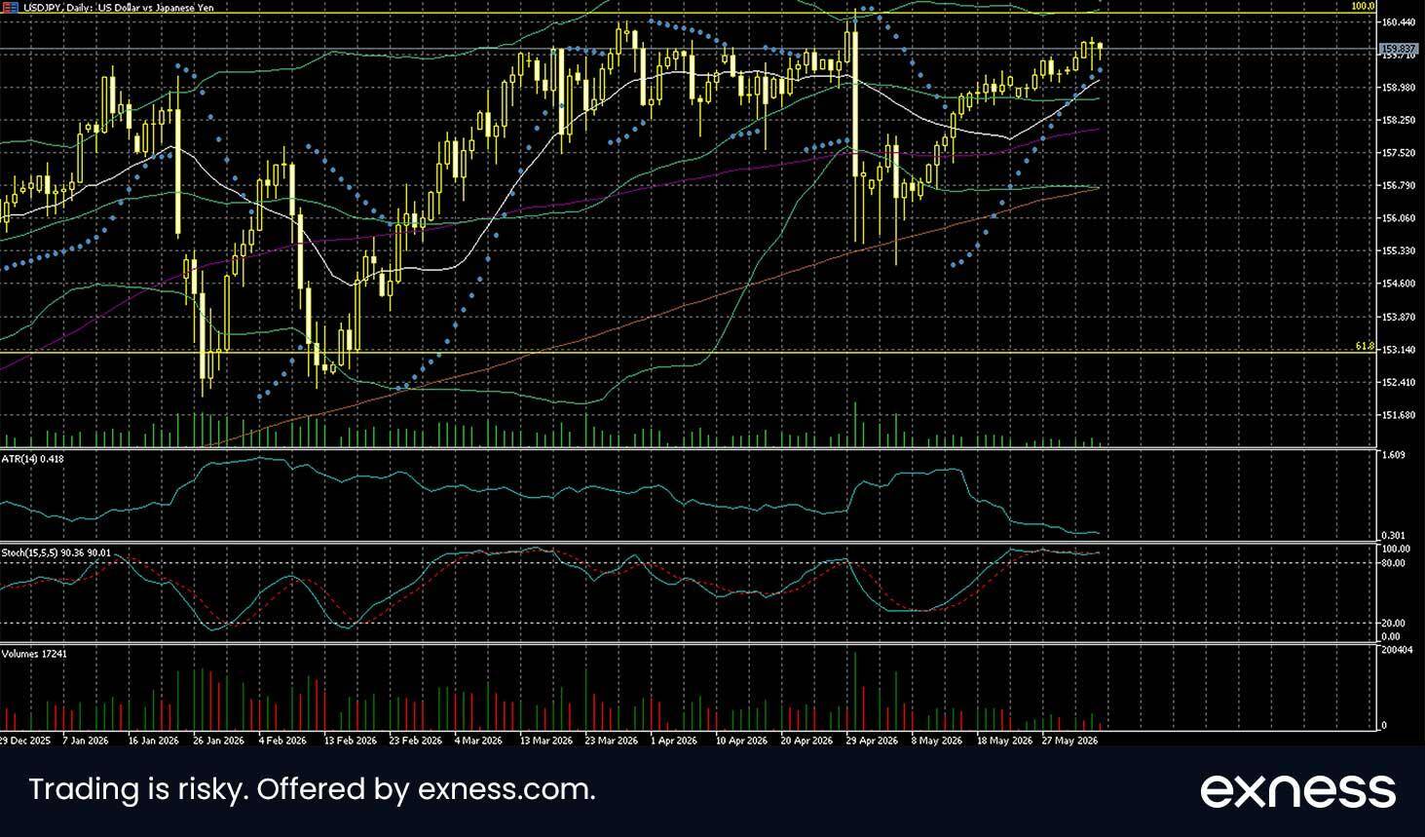Click the 18 May 2026 date label

tap(1003, 741)
